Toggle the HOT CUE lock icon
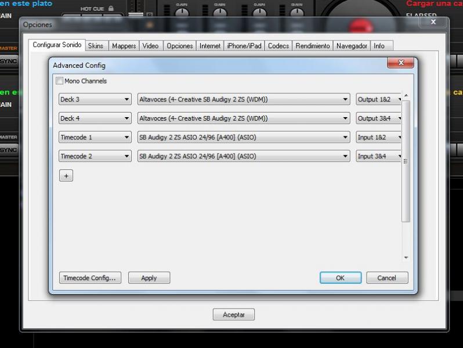The width and height of the screenshot is (463, 348). (111, 8)
